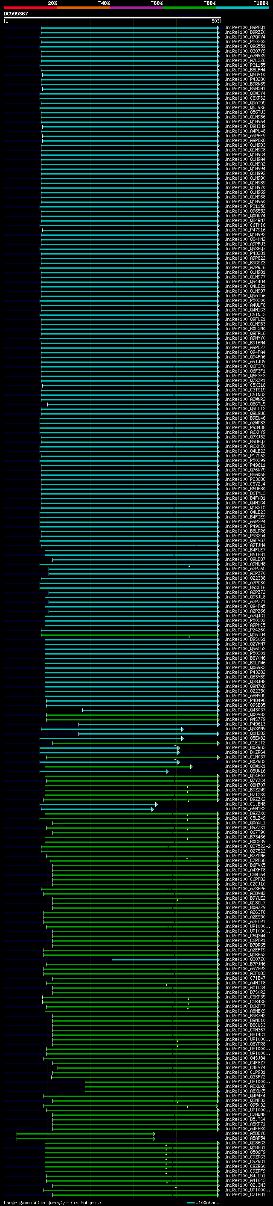This screenshot has height=1206, width=273.
Task: Select the UniRef100_A4S779 label
Action: (244, 719)
